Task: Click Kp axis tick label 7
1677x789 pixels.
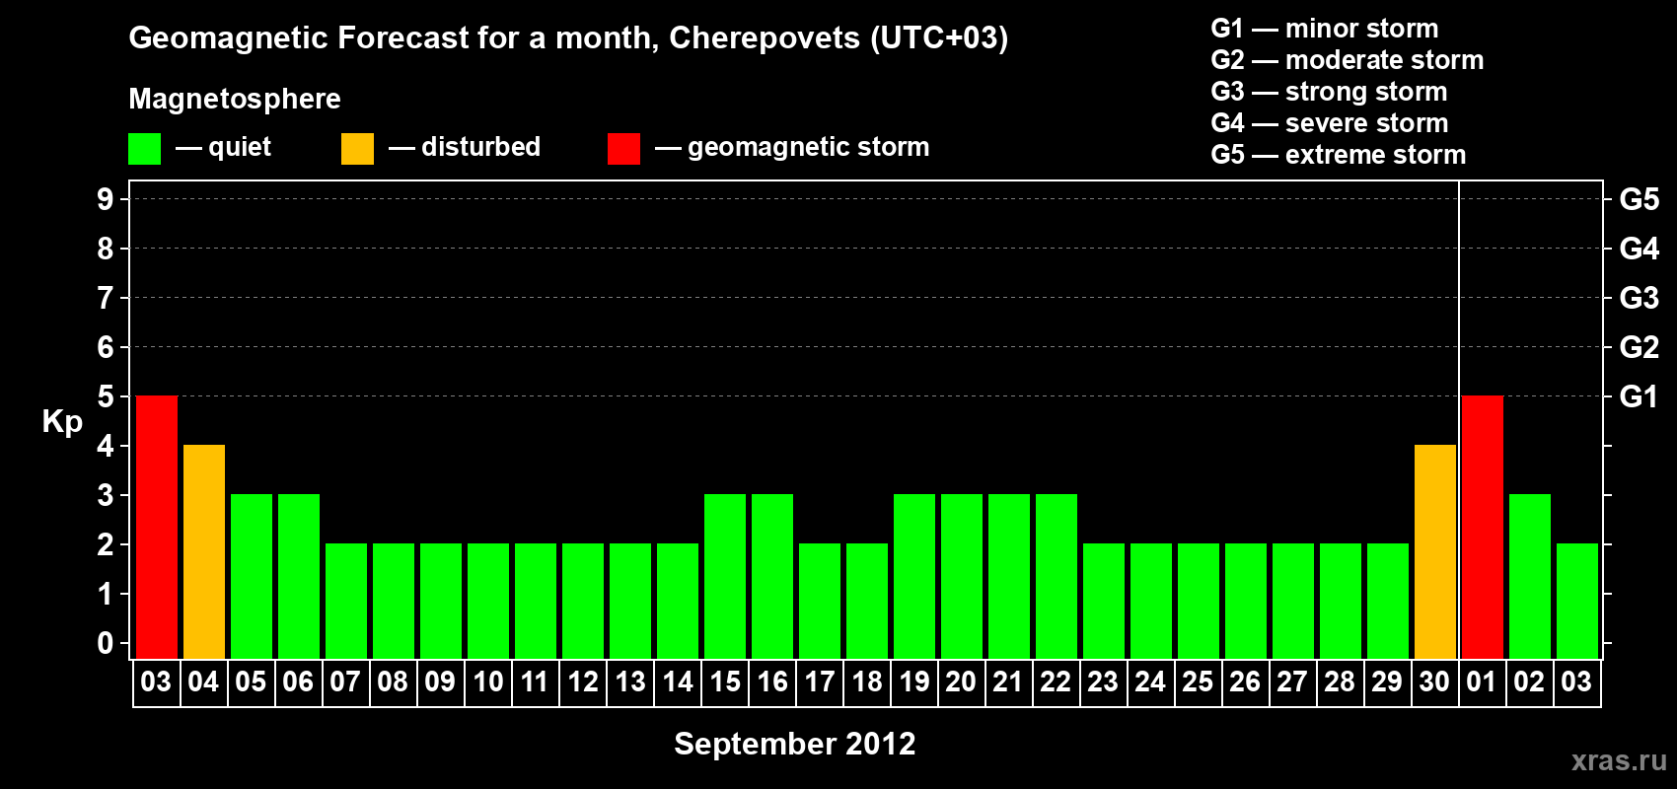Action: 106,298
